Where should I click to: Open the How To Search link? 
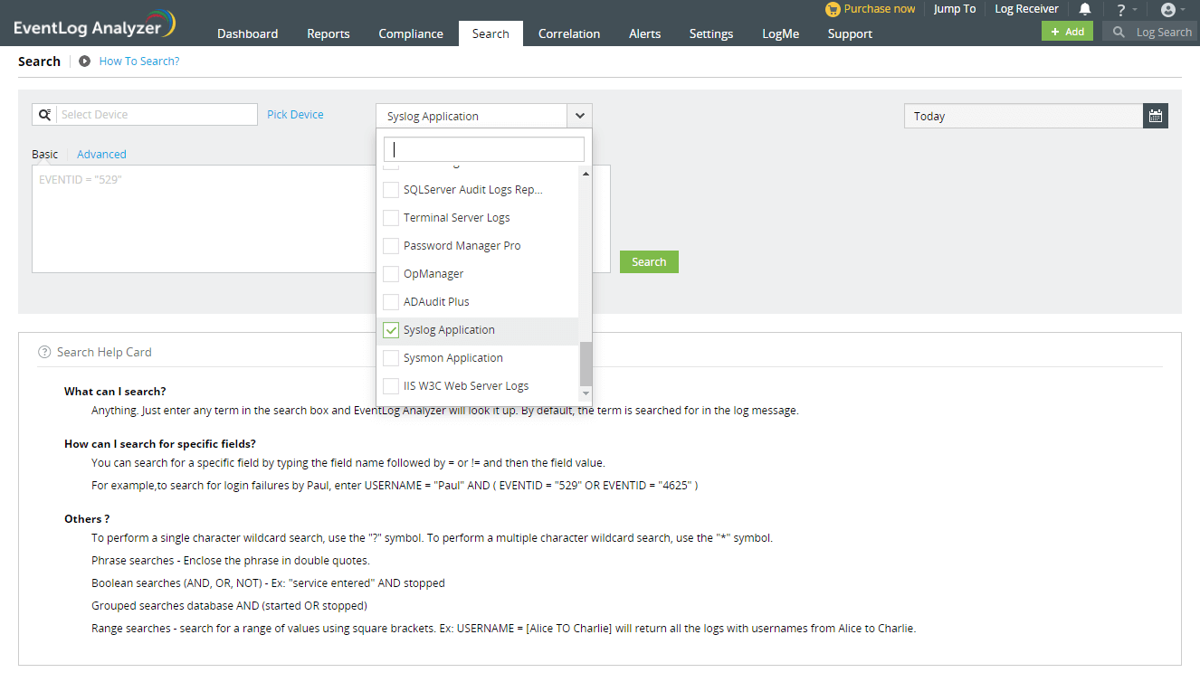(x=138, y=61)
